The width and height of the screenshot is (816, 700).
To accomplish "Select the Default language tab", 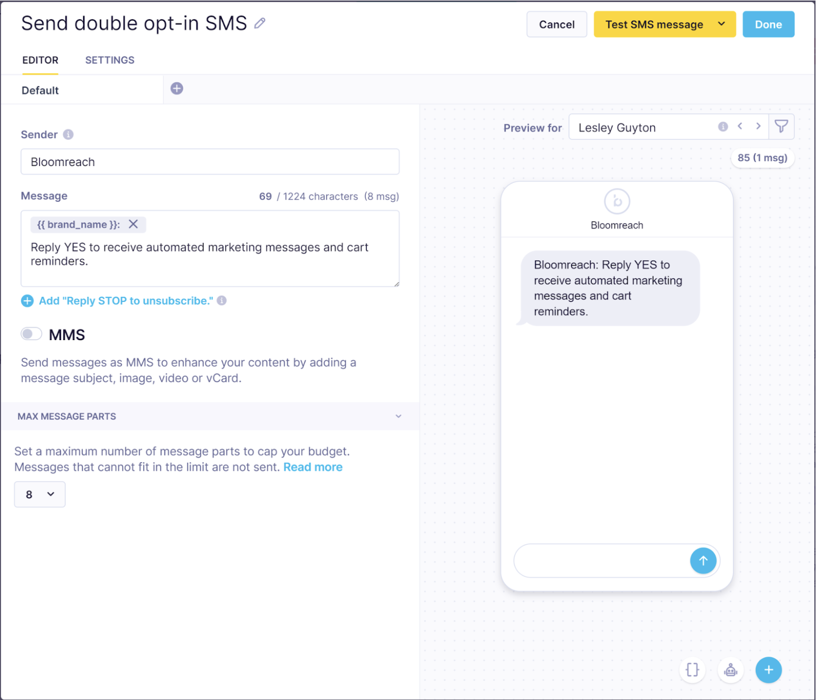I will (x=40, y=90).
